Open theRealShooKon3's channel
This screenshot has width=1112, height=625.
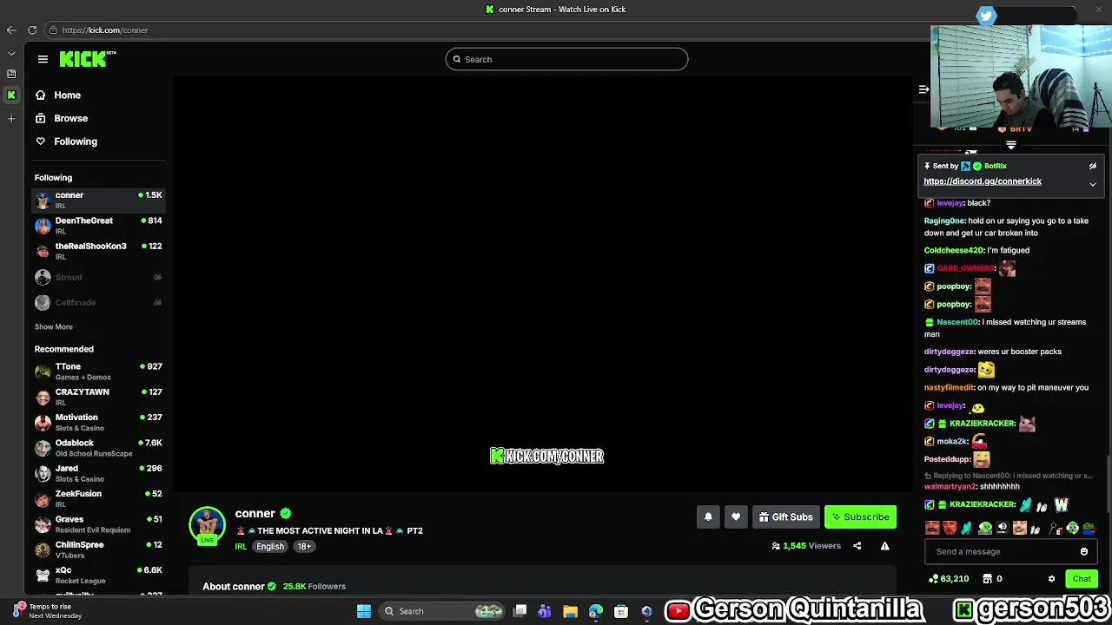click(x=98, y=250)
